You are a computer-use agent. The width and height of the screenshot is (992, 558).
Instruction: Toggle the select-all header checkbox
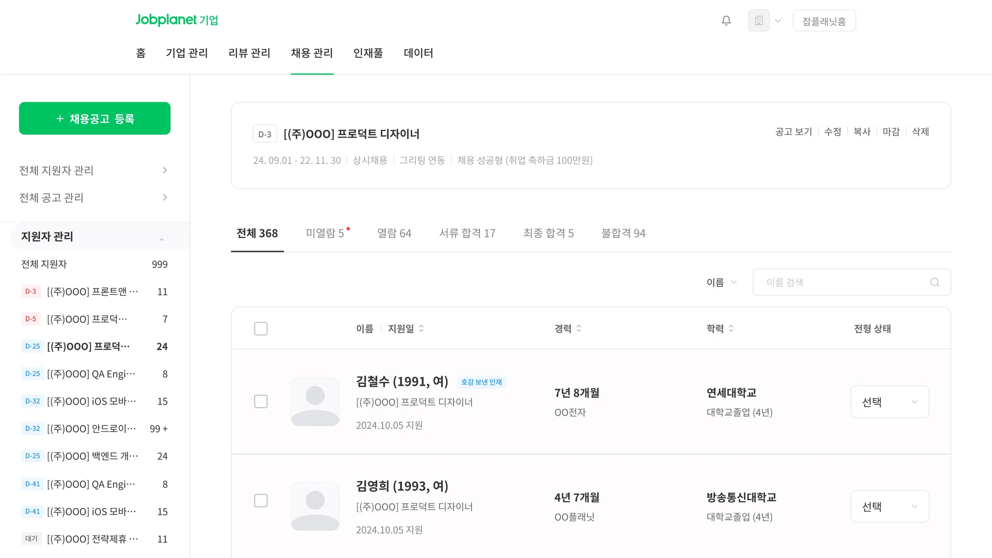tap(261, 328)
